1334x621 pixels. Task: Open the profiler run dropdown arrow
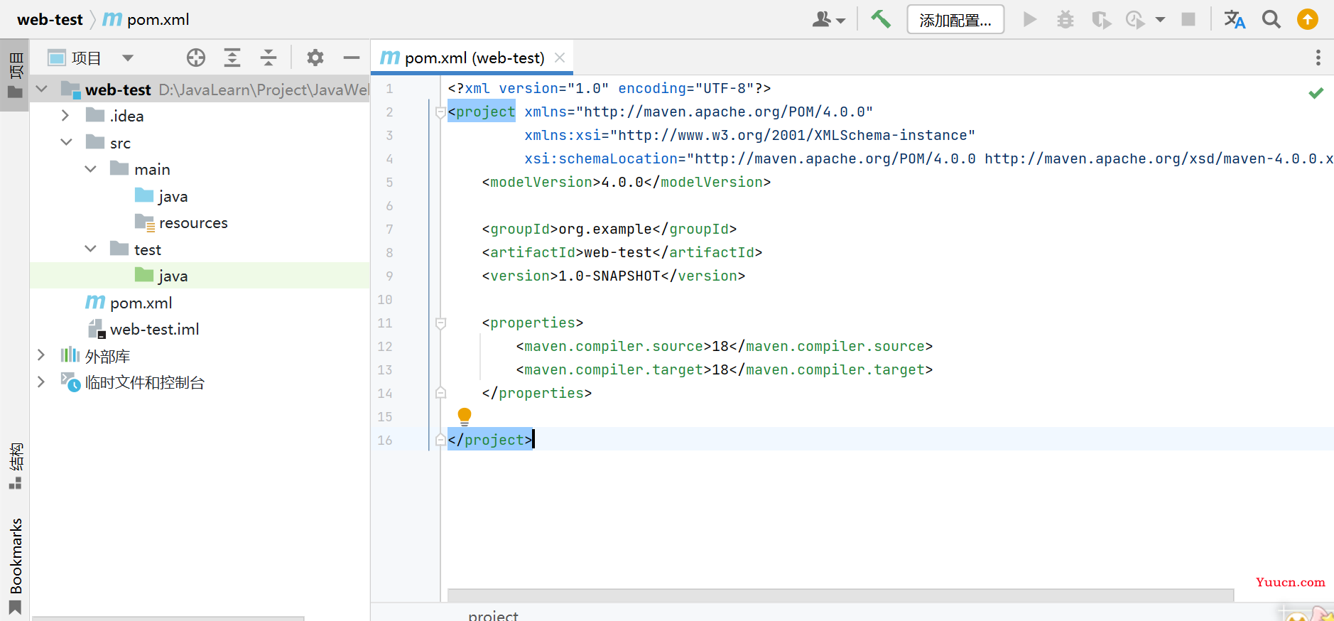(1160, 19)
